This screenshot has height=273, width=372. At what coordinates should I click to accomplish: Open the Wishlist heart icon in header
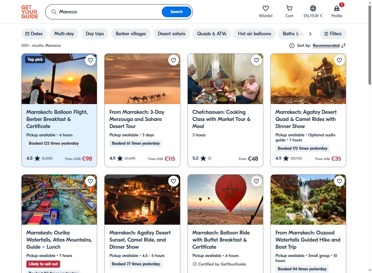(266, 8)
